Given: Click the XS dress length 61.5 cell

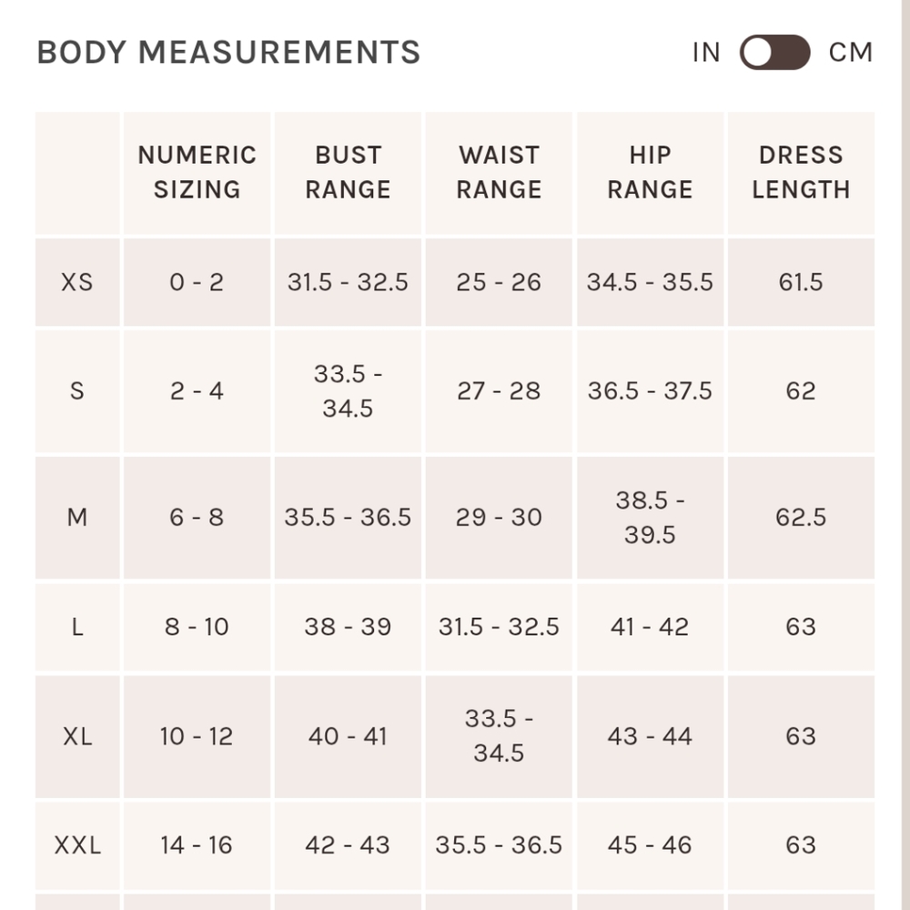Looking at the screenshot, I should pyautogui.click(x=801, y=282).
